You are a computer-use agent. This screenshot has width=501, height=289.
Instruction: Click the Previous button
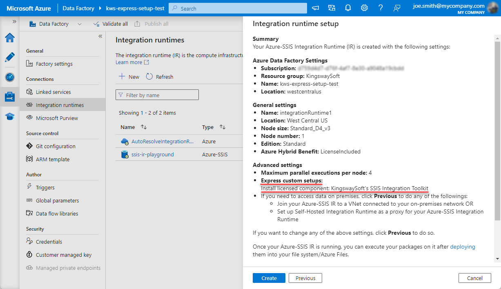point(305,278)
